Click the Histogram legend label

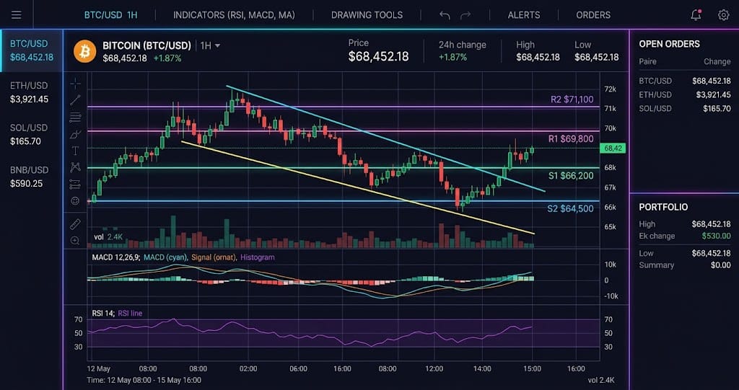[x=258, y=257]
